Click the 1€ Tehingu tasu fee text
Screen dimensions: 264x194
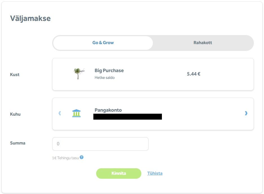[65, 158]
